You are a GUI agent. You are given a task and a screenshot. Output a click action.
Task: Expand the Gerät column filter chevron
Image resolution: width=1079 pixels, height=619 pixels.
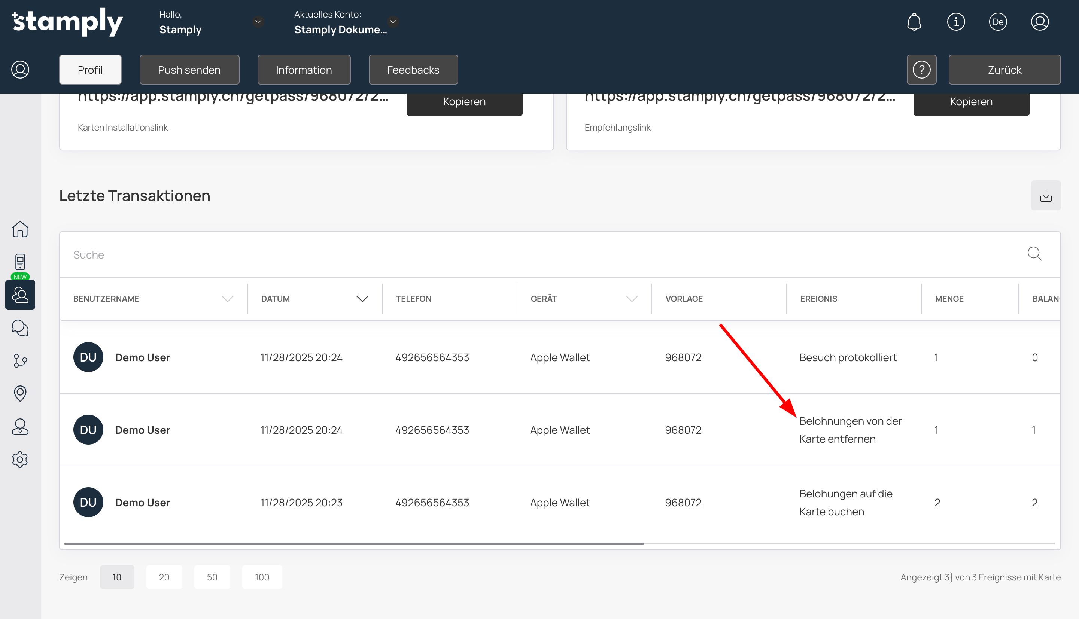coord(632,299)
